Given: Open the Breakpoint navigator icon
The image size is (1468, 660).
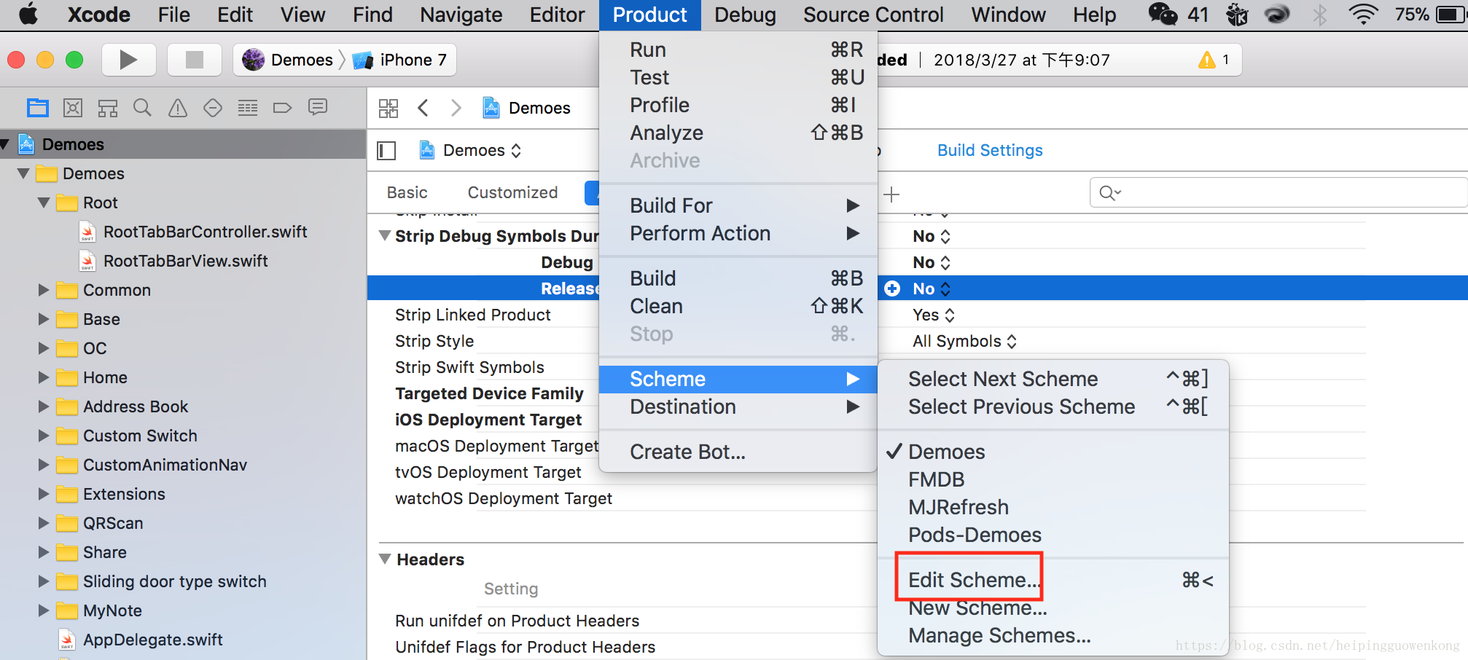Looking at the screenshot, I should [282, 107].
